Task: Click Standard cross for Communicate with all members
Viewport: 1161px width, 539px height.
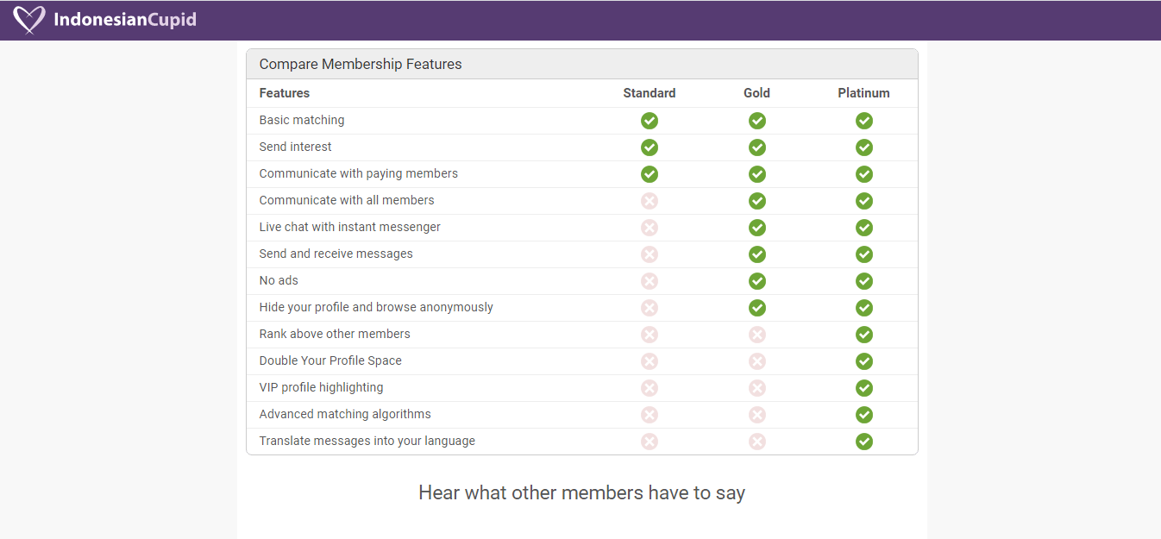Action: (x=650, y=201)
